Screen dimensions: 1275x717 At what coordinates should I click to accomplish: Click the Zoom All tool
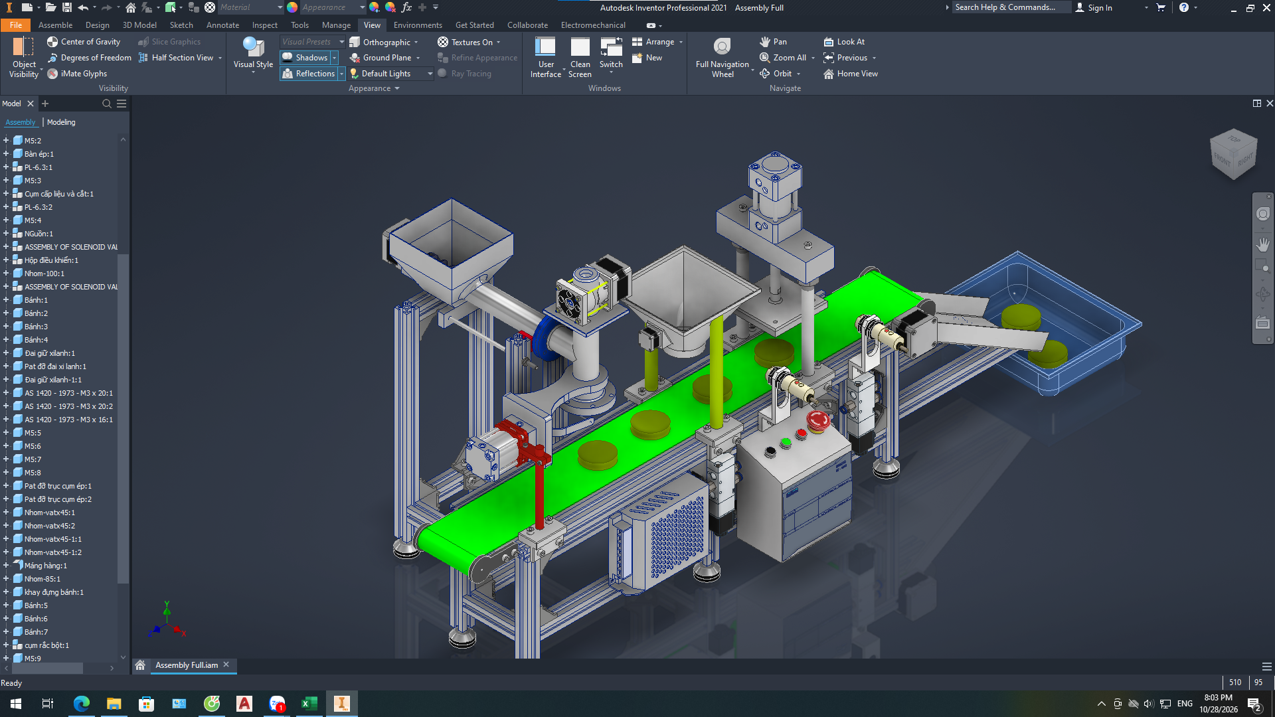coord(783,58)
